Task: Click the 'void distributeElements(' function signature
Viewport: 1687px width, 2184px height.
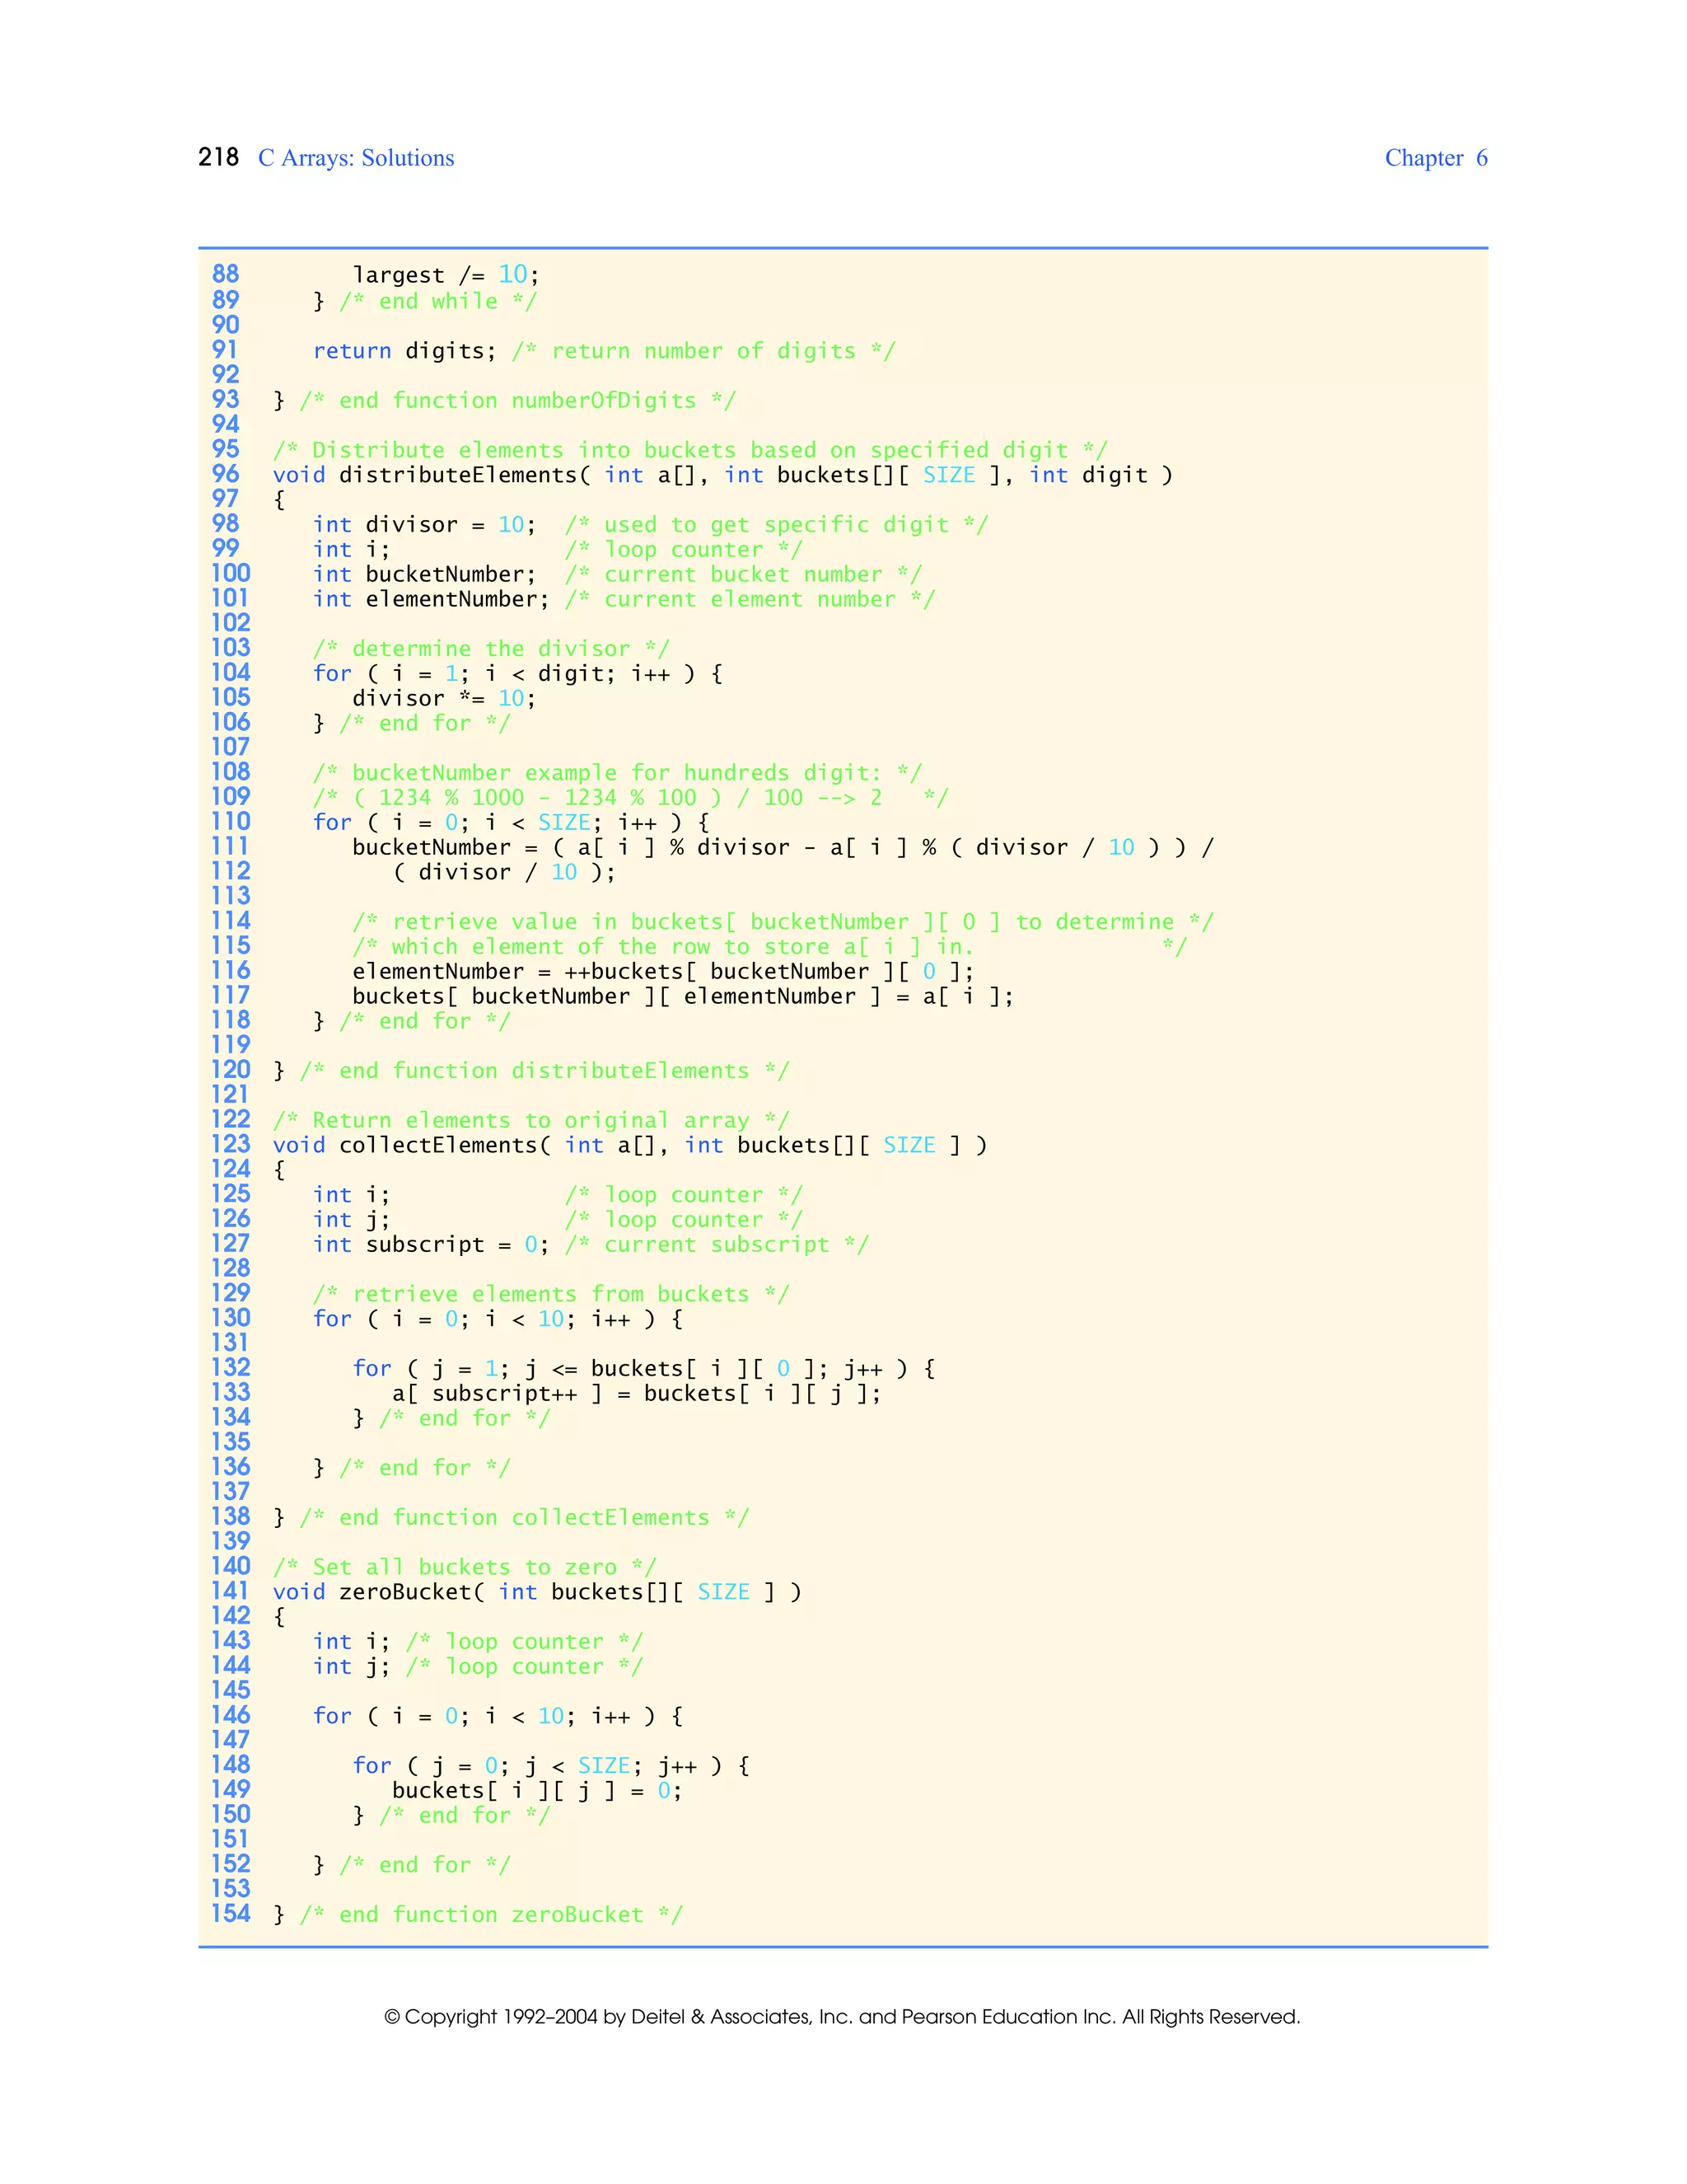Action: coord(722,475)
